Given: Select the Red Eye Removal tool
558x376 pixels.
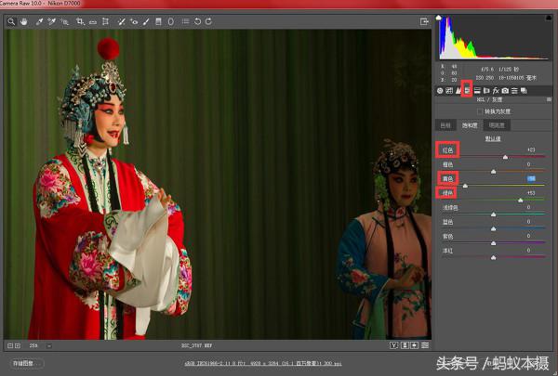Looking at the screenshot, I should (x=134, y=21).
